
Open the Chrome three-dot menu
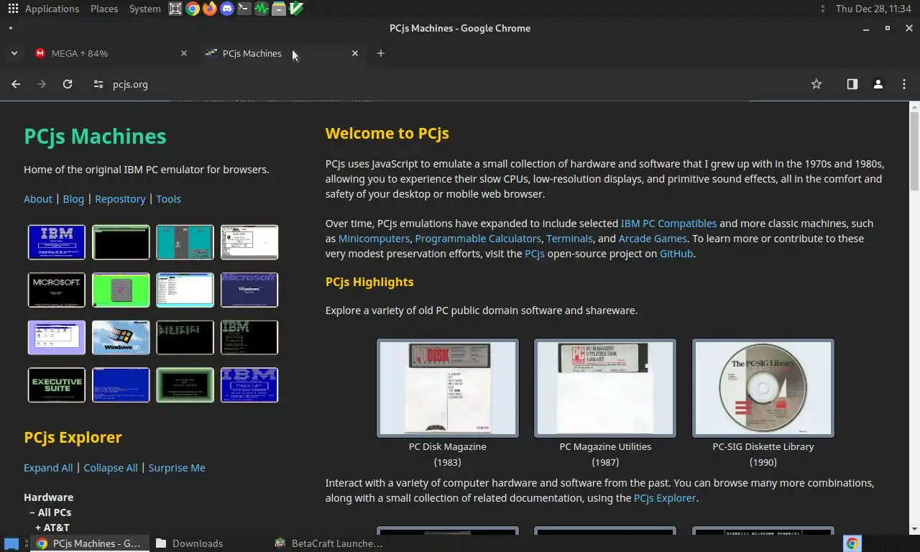[903, 84]
